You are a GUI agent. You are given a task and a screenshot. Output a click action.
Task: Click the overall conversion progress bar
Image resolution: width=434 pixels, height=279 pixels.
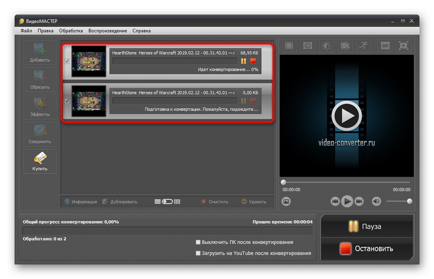(x=167, y=231)
